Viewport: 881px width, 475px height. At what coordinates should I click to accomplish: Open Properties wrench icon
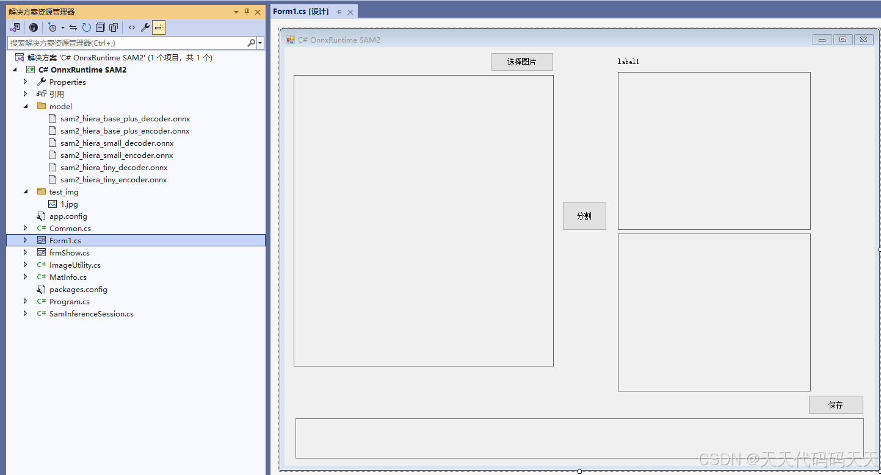click(x=145, y=27)
